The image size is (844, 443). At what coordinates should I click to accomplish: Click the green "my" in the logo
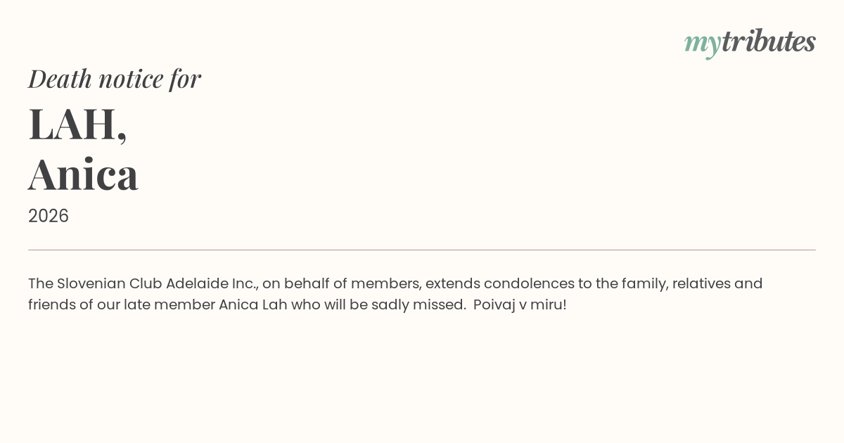coord(702,44)
